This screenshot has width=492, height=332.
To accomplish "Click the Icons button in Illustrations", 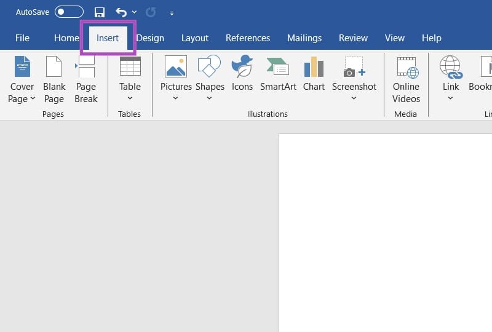I will tap(242, 74).
